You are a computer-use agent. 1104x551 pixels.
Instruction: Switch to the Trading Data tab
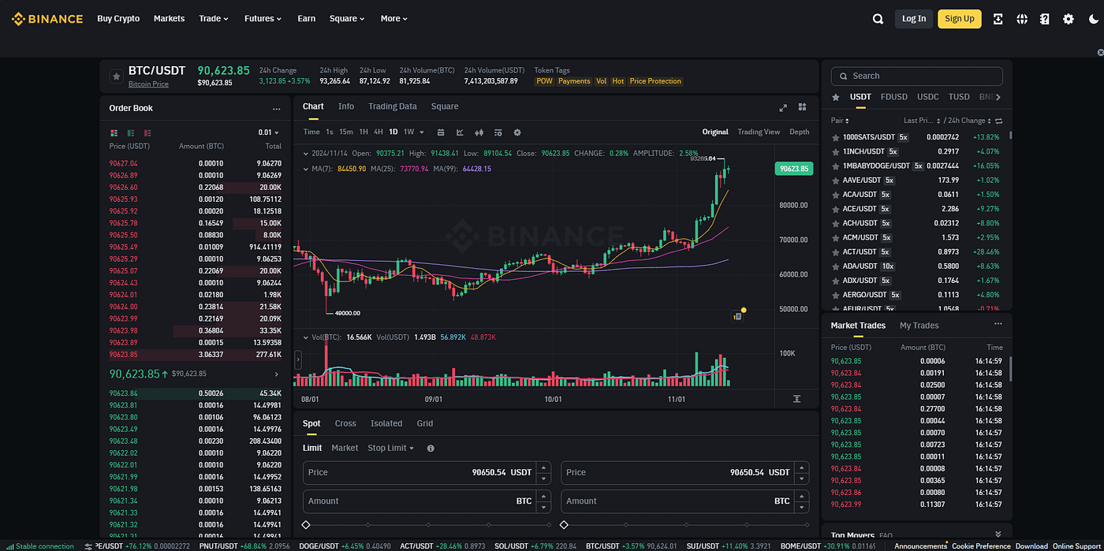coord(393,106)
